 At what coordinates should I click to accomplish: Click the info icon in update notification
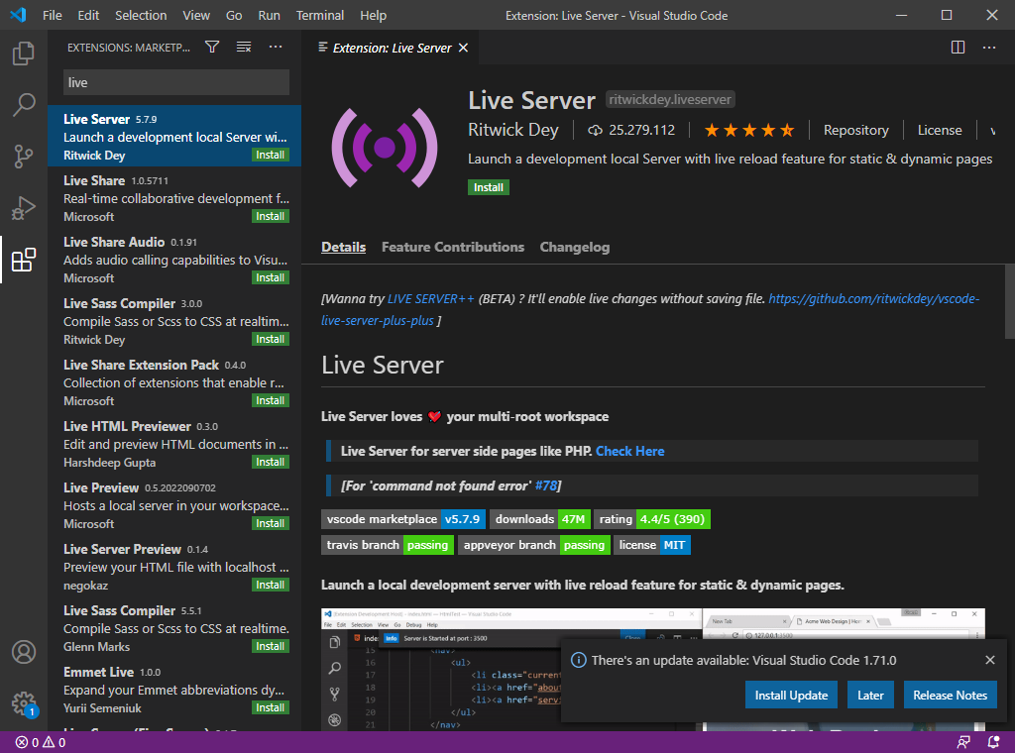578,660
